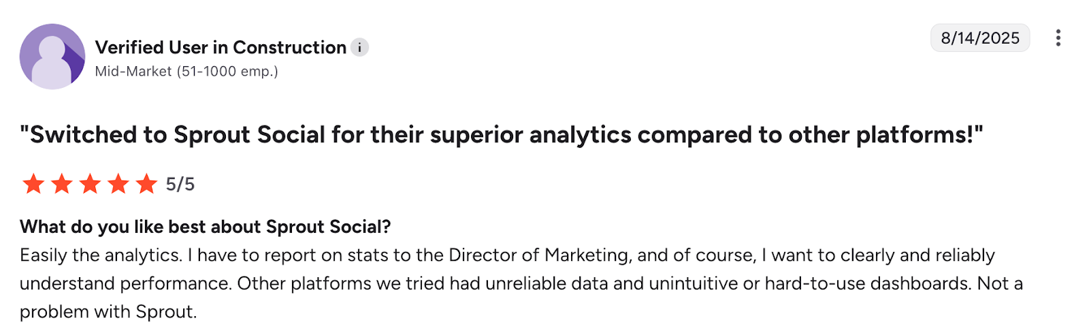Click the fifth rating star

(146, 184)
